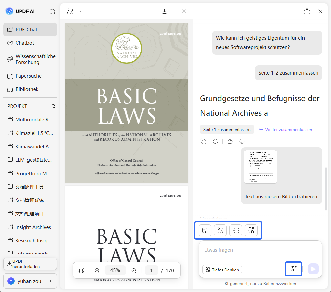This screenshot has height=292, width=331.
Task: Click the PDF-Chat book icon
Action: [10, 30]
